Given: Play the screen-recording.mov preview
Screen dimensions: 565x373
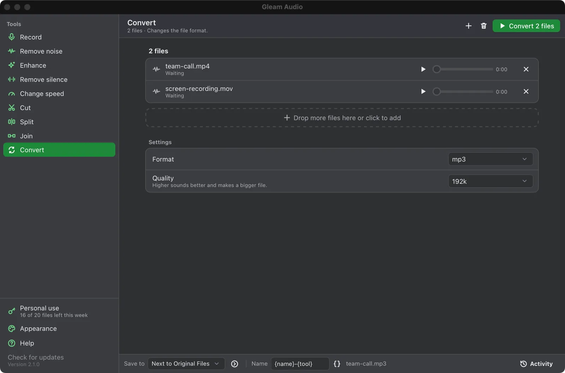Looking at the screenshot, I should pos(423,91).
